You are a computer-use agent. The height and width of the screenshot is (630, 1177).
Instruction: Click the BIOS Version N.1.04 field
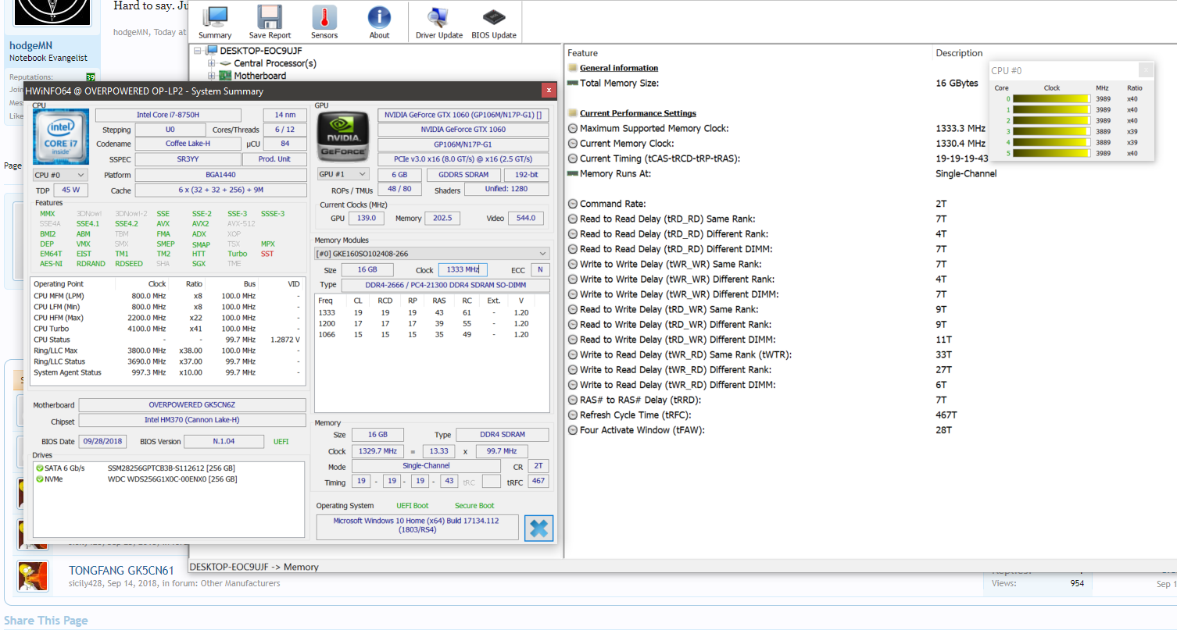coord(224,441)
